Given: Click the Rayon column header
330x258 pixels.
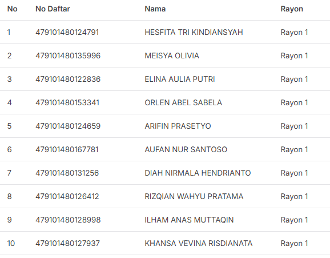Looking at the screenshot, I should pyautogui.click(x=292, y=9).
